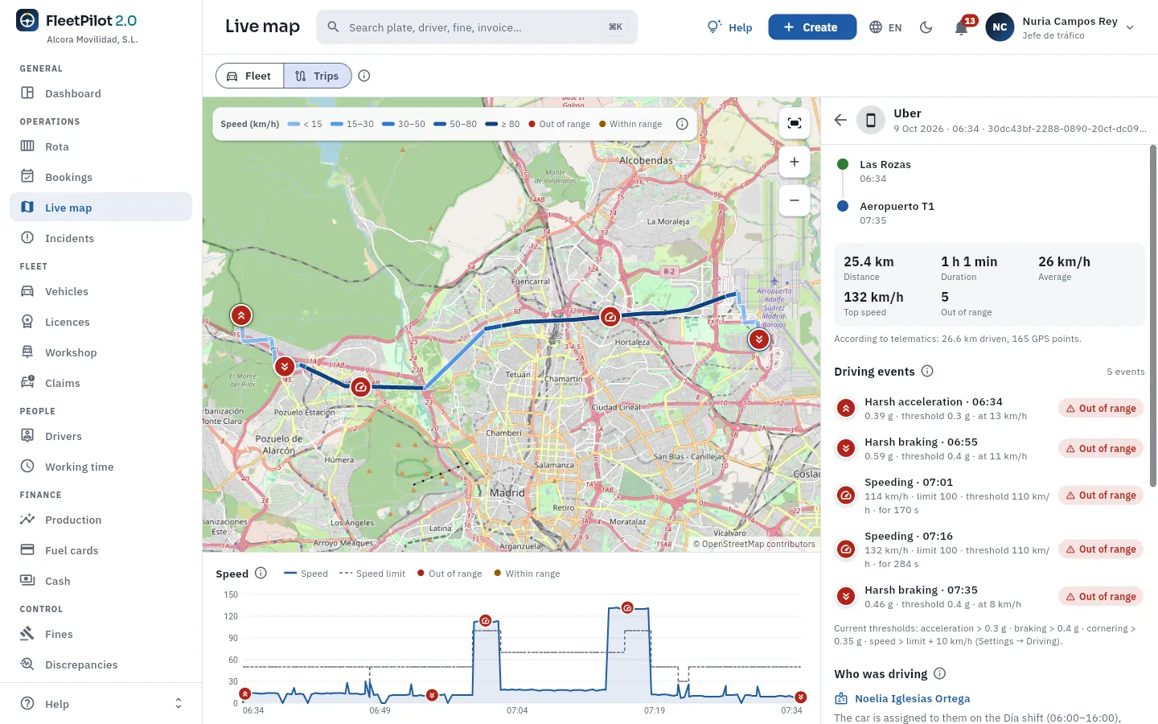Open Speed chart info icon
The image size is (1158, 724).
coord(261,573)
